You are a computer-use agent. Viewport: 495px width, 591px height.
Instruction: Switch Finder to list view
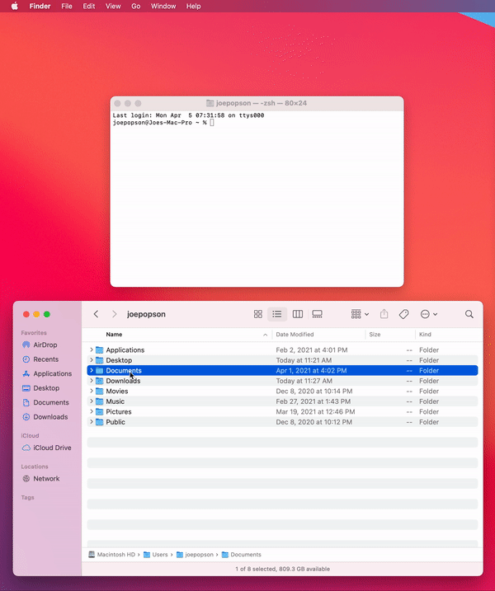tap(277, 314)
